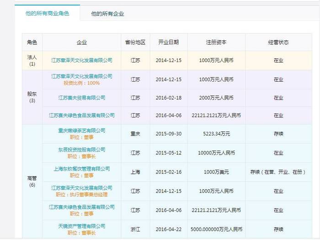Click 在业 status in the 江苏赛夫贸易 row

point(278,98)
